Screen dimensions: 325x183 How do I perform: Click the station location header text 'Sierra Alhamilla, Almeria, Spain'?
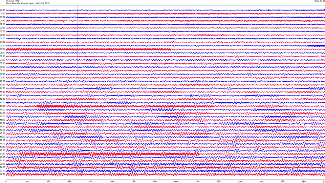tap(20, 3)
